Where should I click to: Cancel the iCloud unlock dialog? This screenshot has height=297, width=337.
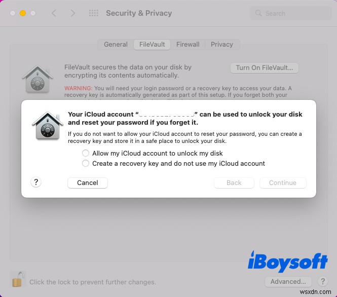[x=88, y=182]
